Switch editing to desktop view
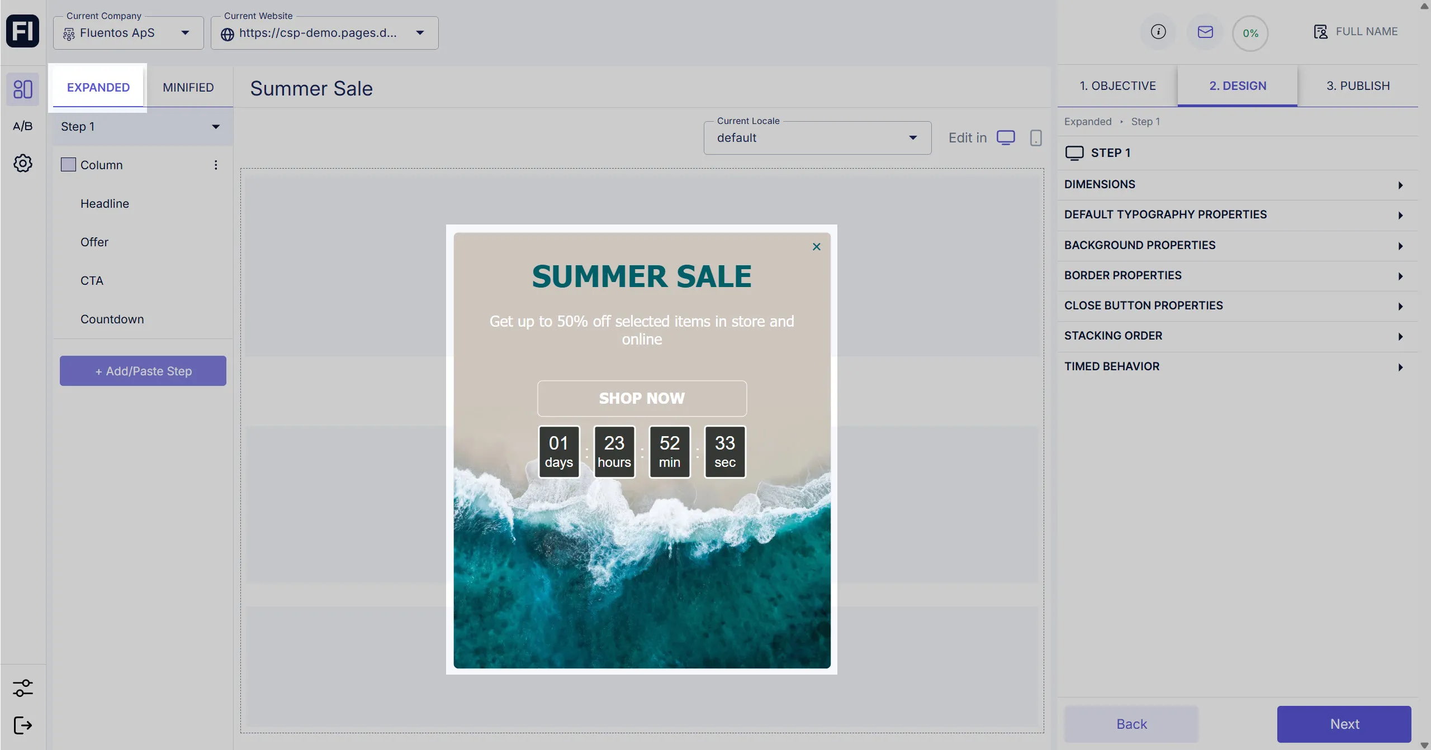Screen dimensions: 1431x750 [x=1006, y=138]
